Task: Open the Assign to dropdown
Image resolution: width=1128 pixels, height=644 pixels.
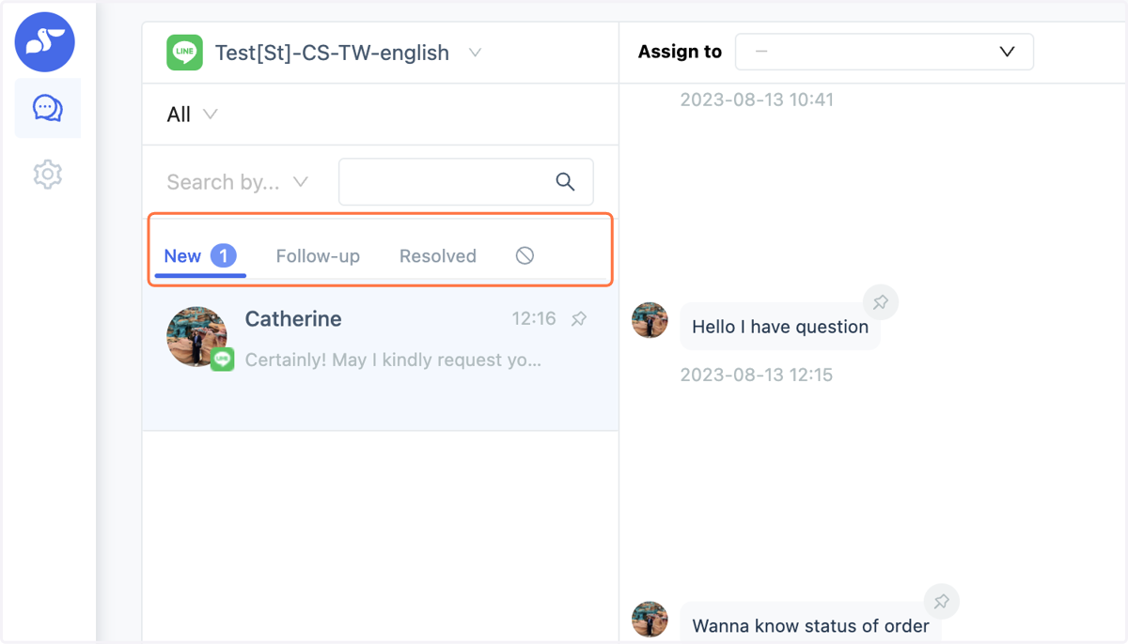Action: (885, 52)
